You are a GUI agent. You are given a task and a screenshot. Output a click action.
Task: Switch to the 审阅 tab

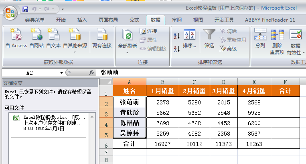pos(177,20)
